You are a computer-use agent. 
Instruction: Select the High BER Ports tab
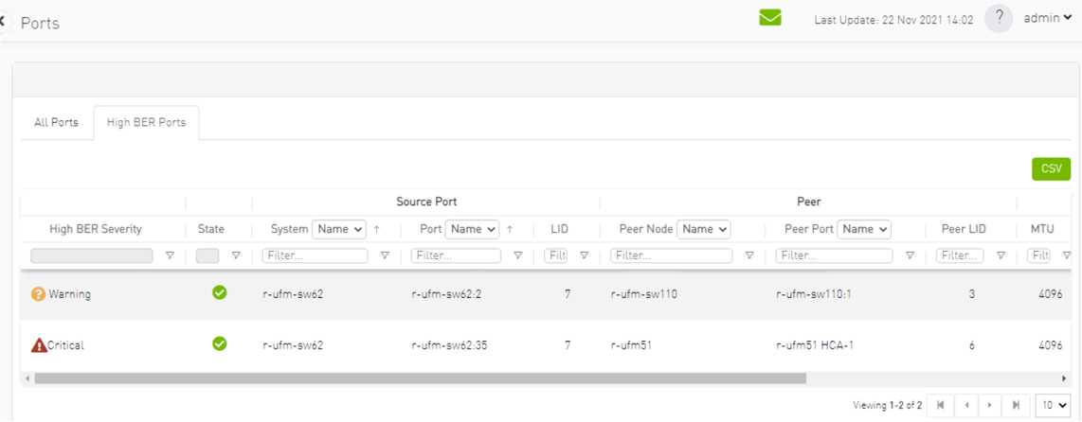[146, 123]
